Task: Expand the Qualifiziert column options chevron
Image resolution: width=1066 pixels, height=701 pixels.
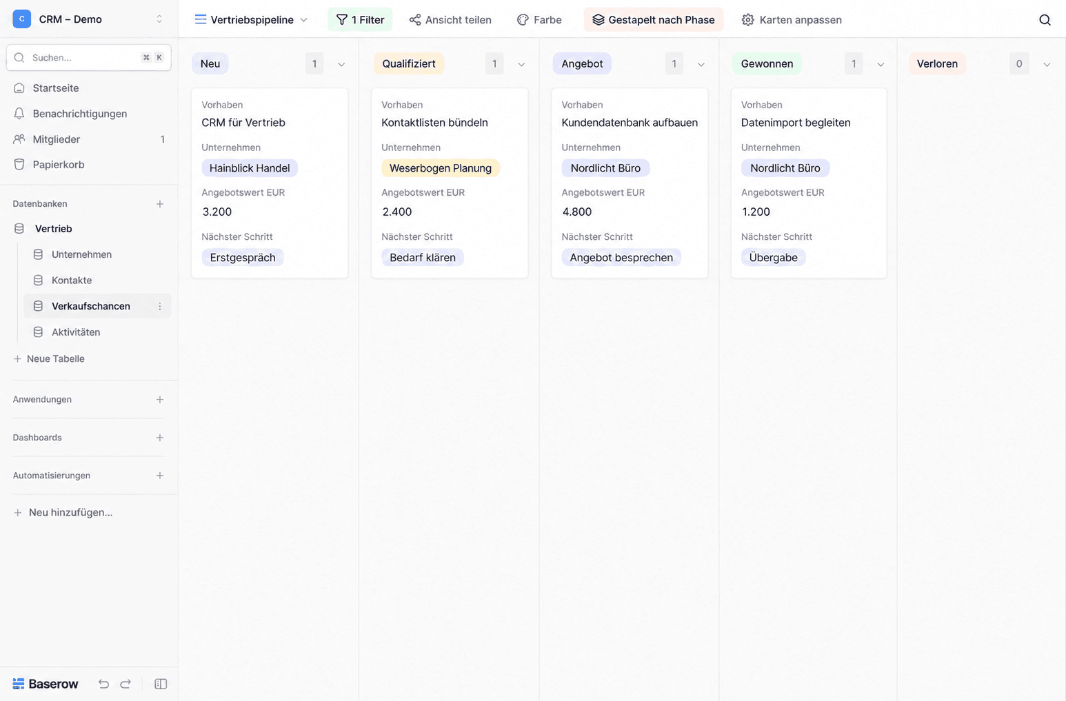Action: click(521, 64)
